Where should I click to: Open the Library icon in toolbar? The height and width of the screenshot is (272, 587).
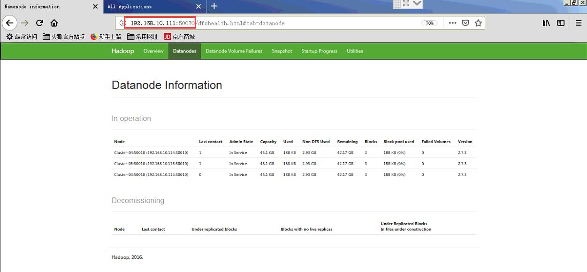coord(547,23)
